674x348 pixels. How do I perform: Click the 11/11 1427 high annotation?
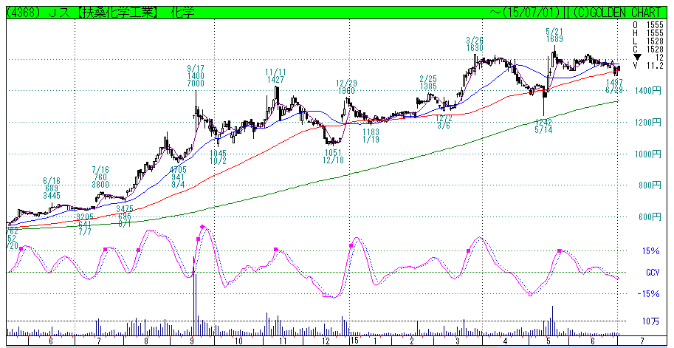click(276, 75)
